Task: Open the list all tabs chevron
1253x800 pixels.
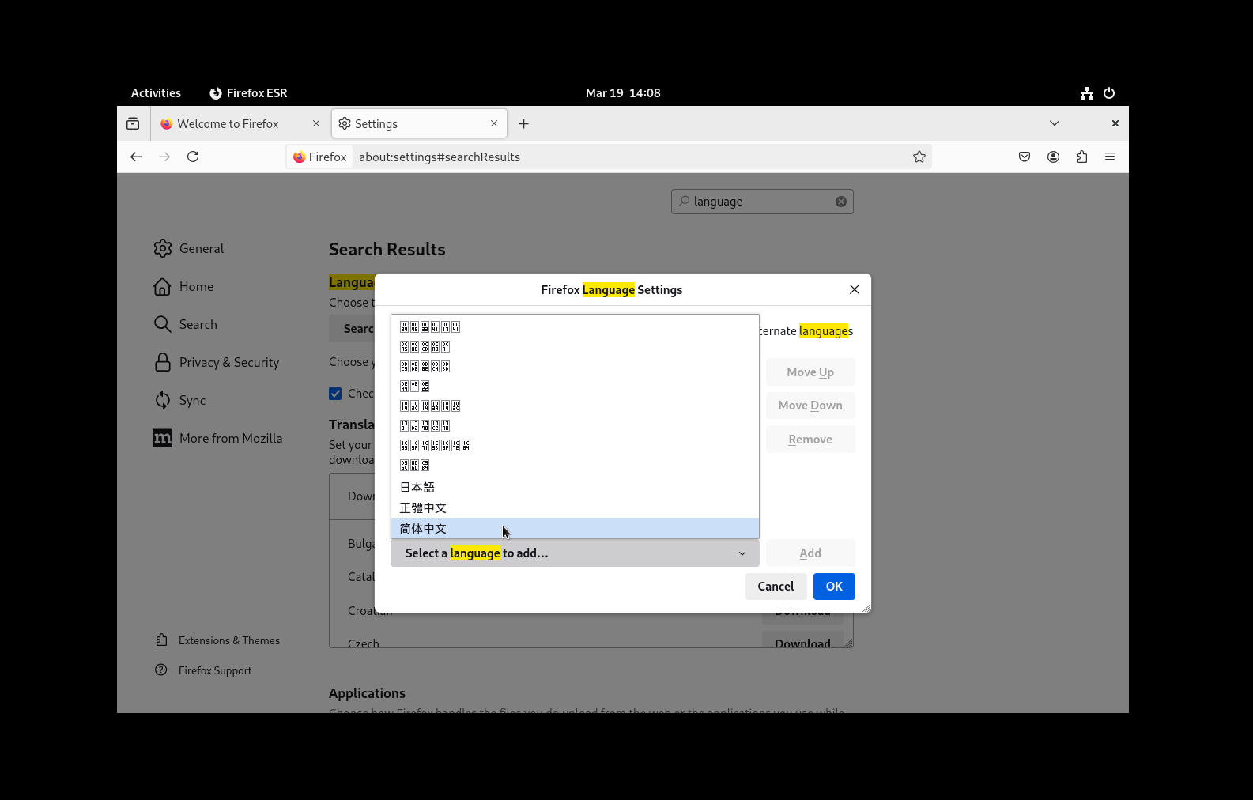Action: pyautogui.click(x=1054, y=123)
